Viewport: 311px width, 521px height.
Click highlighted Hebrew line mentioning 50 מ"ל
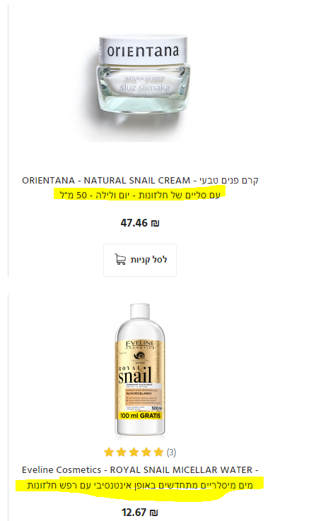pyautogui.click(x=140, y=195)
